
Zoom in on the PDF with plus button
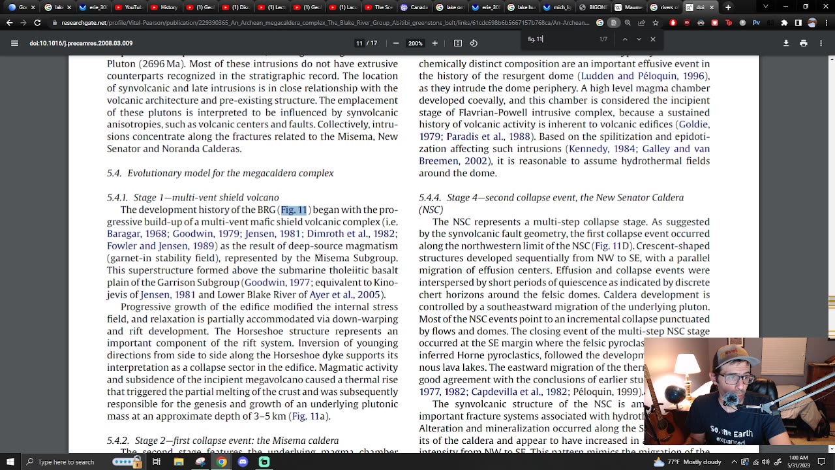point(435,43)
